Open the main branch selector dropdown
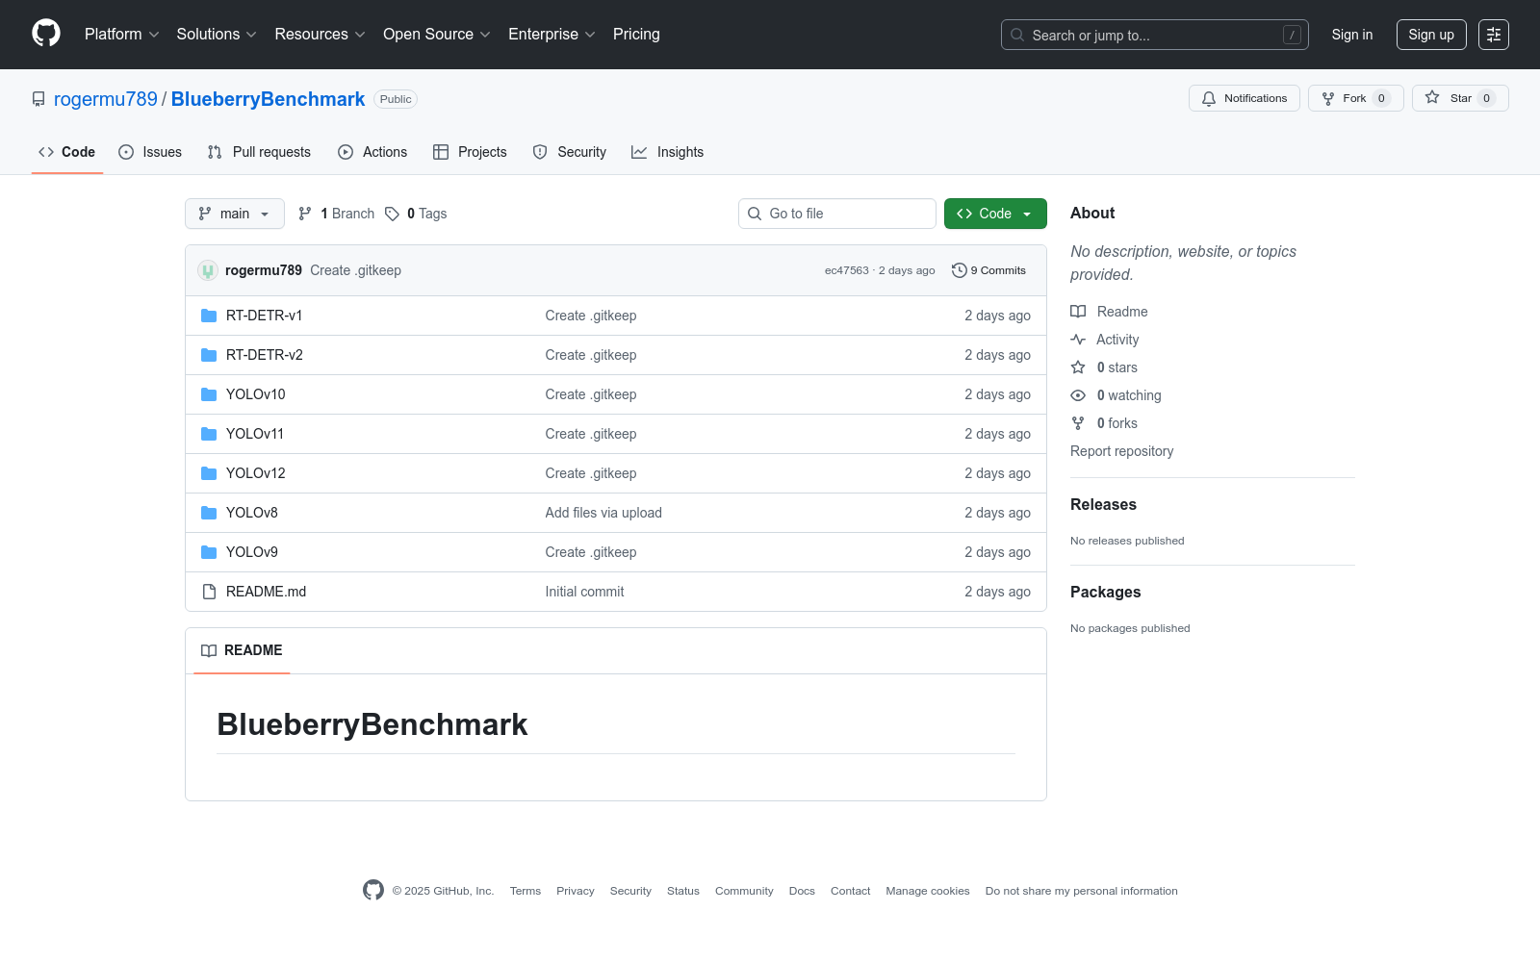This screenshot has height=962, width=1540. [x=235, y=214]
